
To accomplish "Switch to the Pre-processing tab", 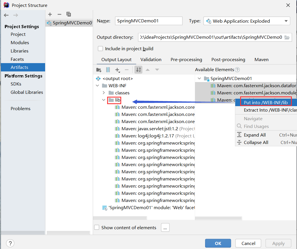I will [x=186, y=60].
